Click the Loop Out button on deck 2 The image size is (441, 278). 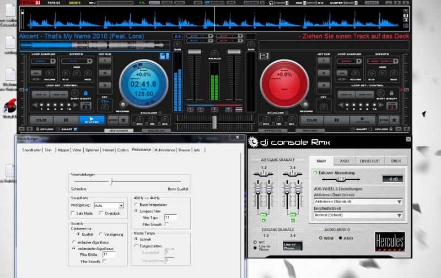tap(366, 95)
